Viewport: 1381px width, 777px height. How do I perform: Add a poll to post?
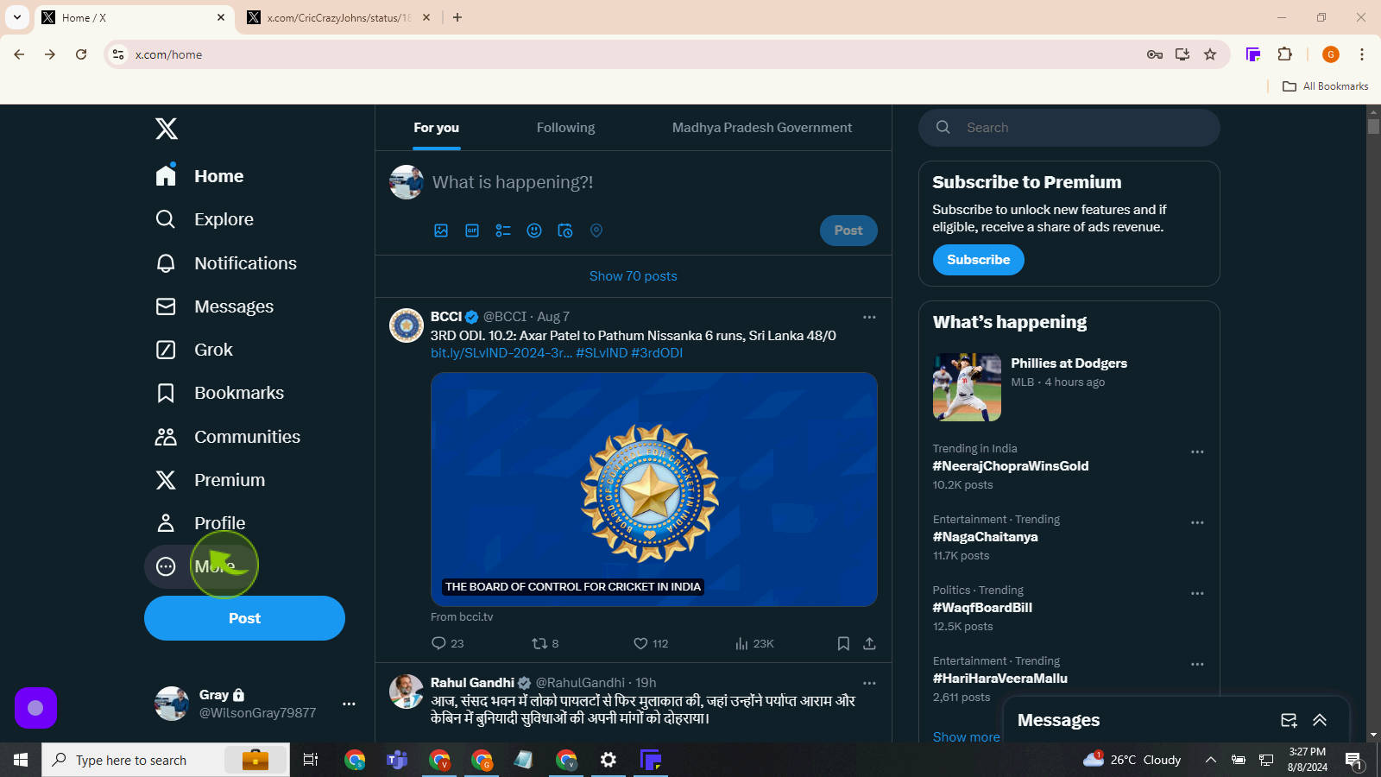pyautogui.click(x=503, y=231)
